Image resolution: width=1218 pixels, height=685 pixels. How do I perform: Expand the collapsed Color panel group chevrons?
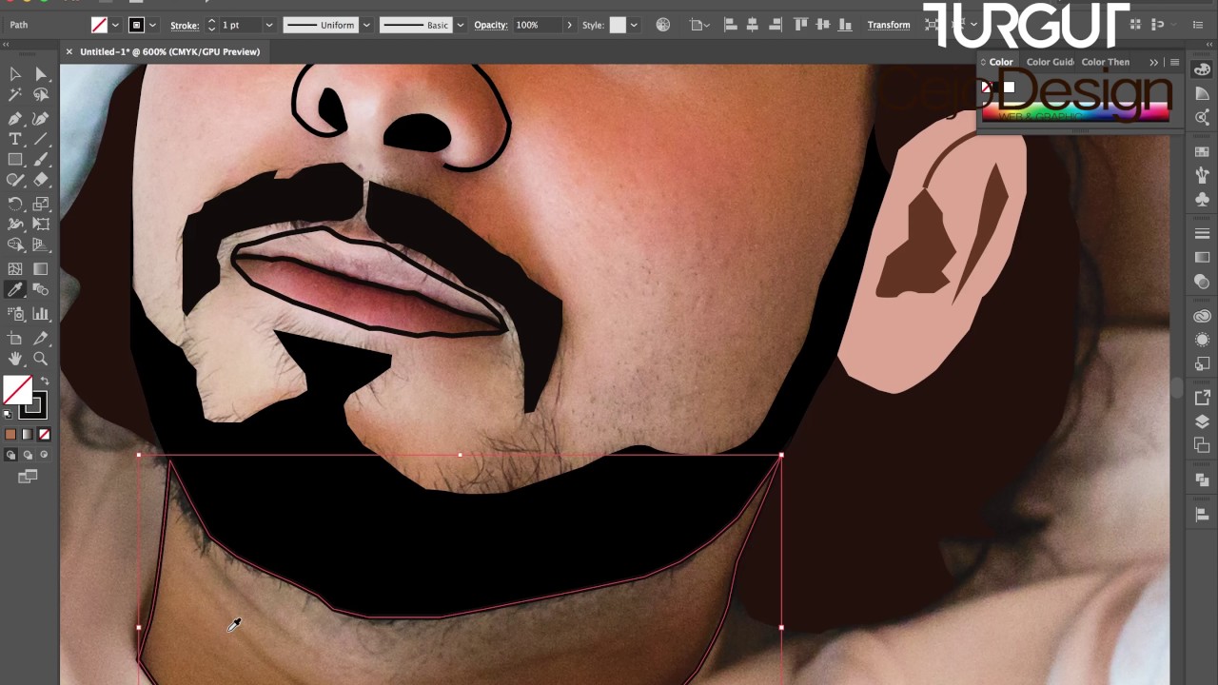click(x=1154, y=62)
